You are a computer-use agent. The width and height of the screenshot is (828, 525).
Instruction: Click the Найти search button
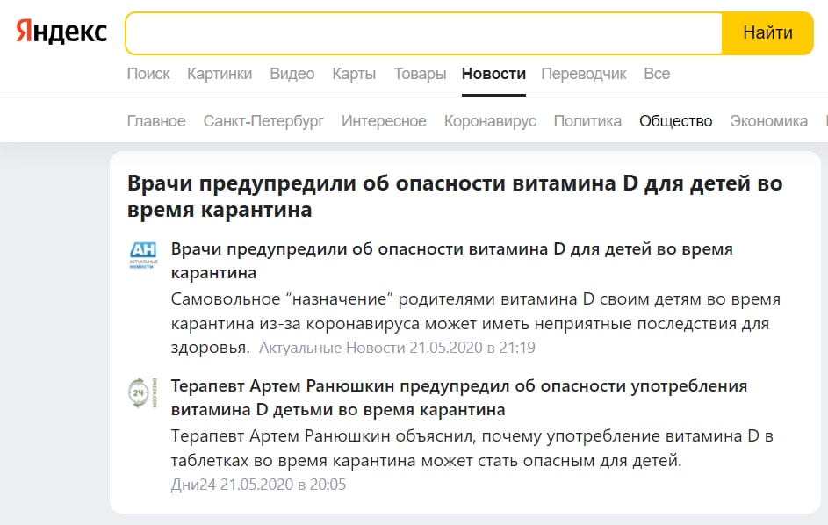pyautogui.click(x=767, y=33)
